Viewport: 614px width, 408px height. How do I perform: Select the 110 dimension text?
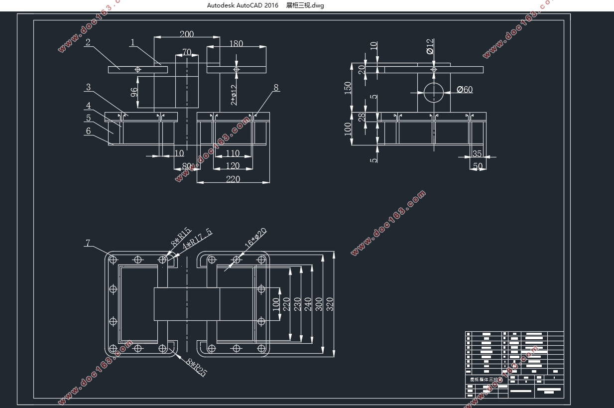pos(233,153)
